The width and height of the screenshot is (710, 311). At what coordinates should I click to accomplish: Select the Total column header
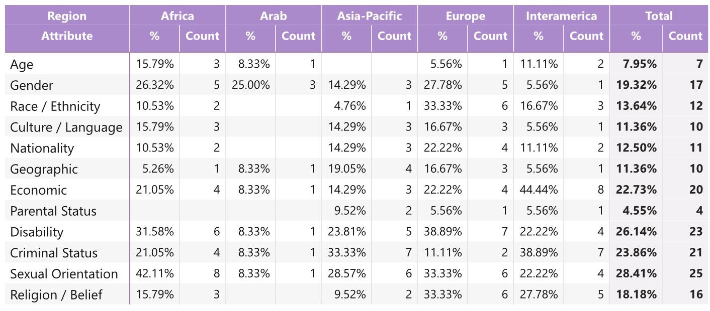tap(659, 16)
